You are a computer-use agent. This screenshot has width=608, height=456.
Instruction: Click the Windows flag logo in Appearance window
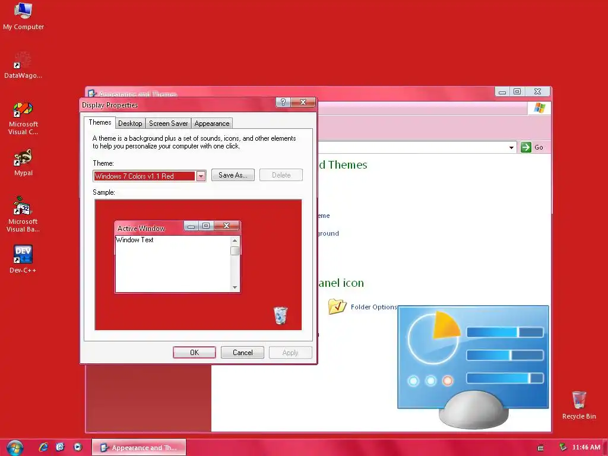(x=539, y=108)
